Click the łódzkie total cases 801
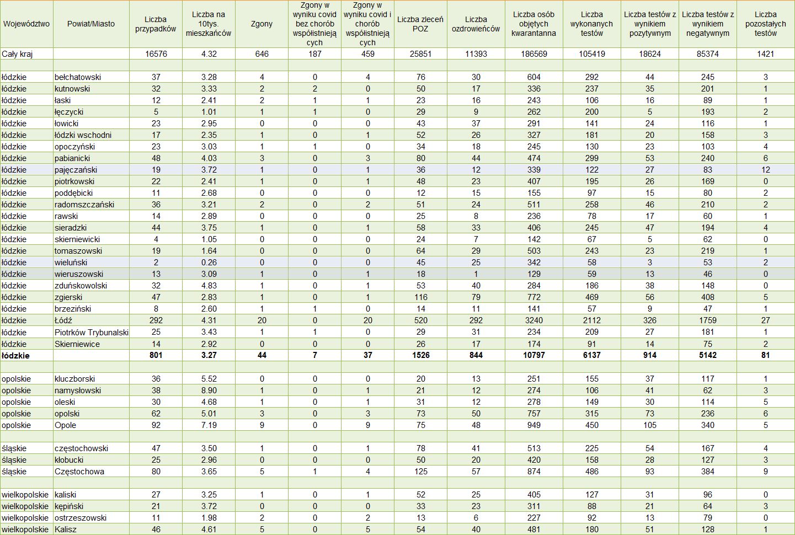The width and height of the screenshot is (795, 535). pyautogui.click(x=156, y=355)
